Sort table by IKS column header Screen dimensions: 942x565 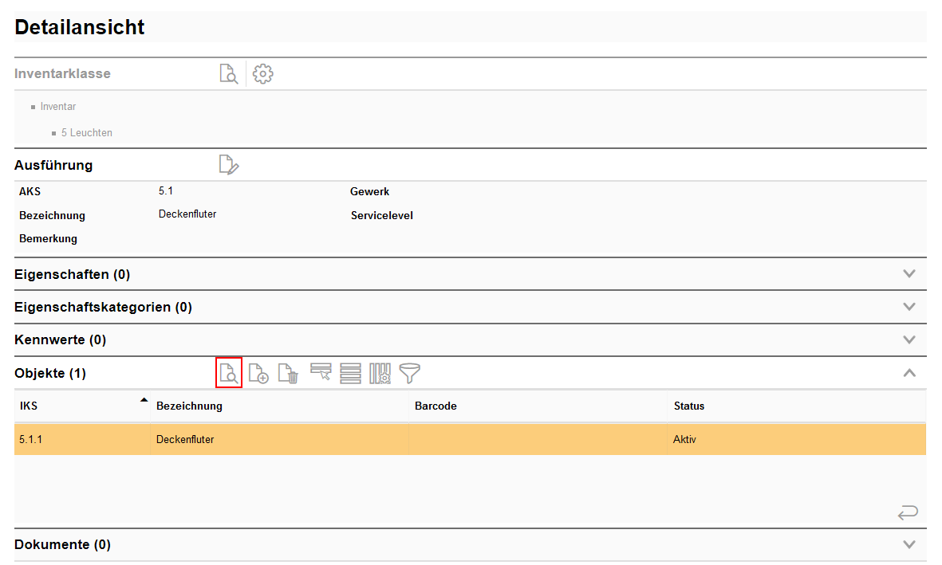click(29, 406)
